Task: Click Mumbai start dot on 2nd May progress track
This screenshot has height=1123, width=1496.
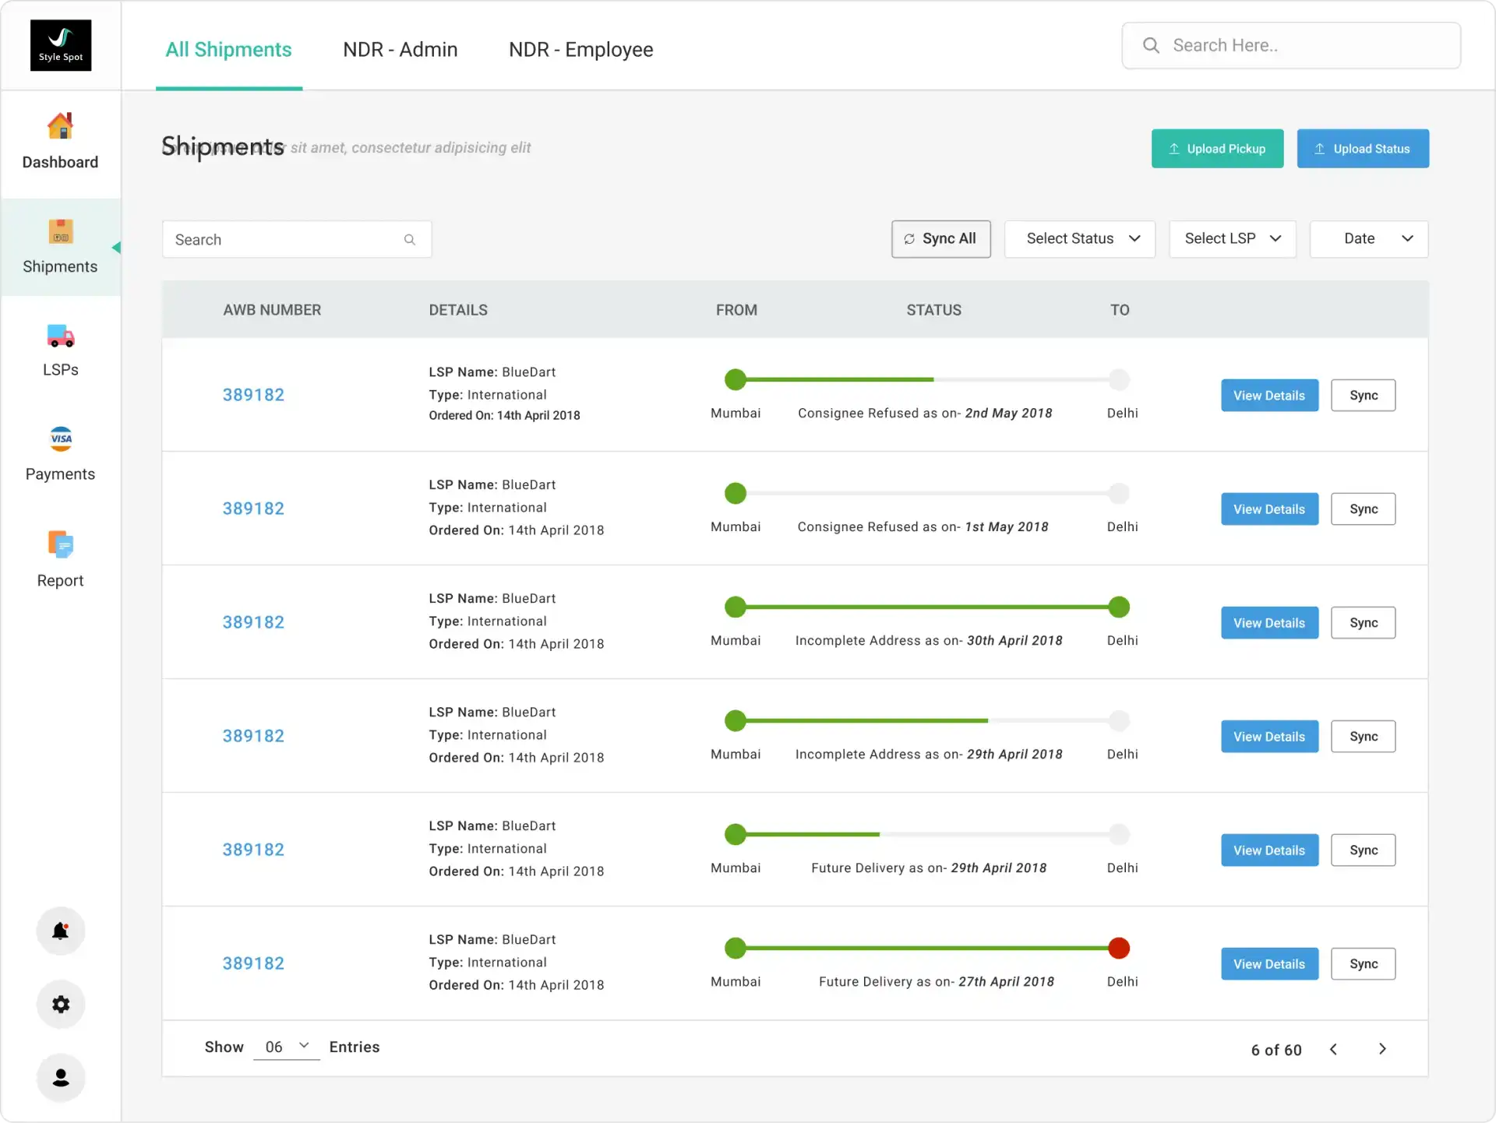Action: pos(736,379)
